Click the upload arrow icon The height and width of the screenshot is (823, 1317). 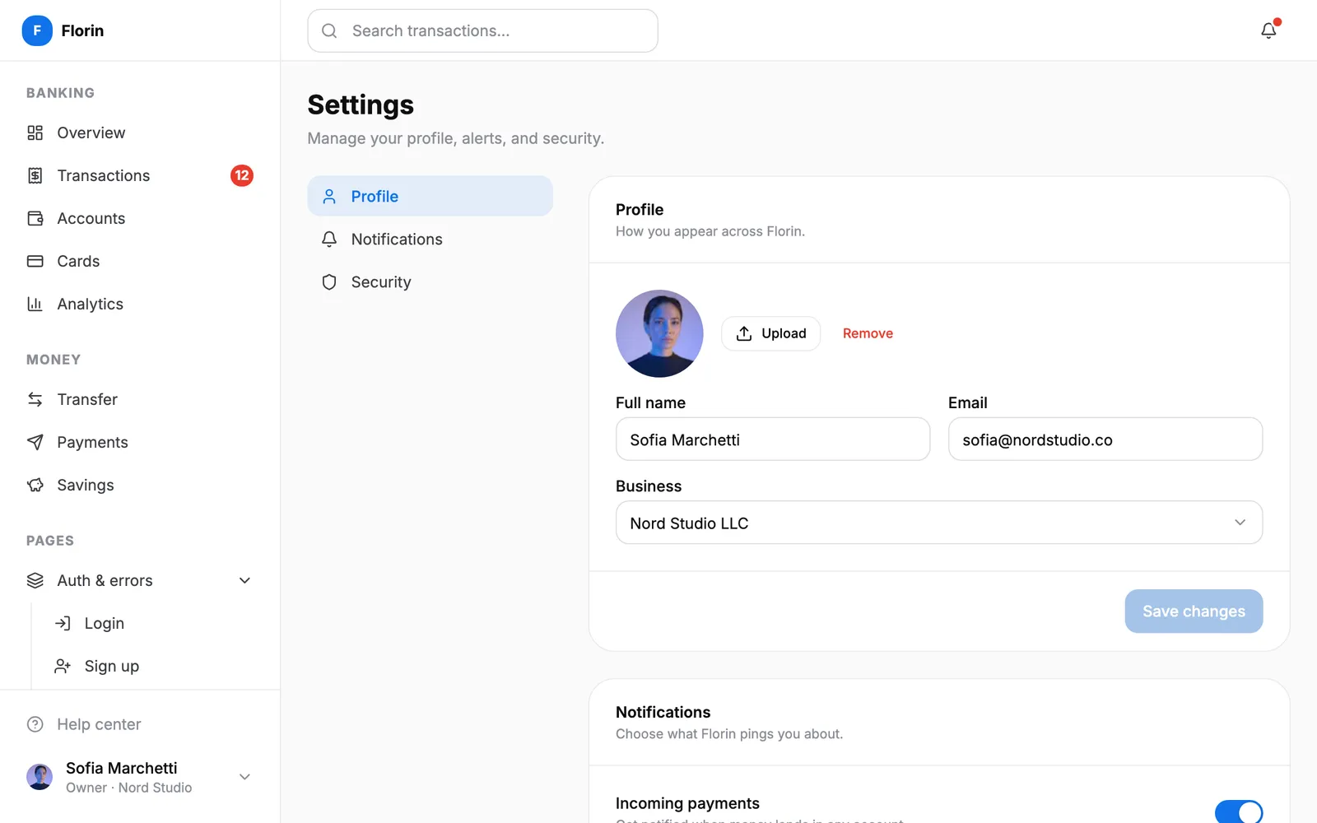[744, 333]
